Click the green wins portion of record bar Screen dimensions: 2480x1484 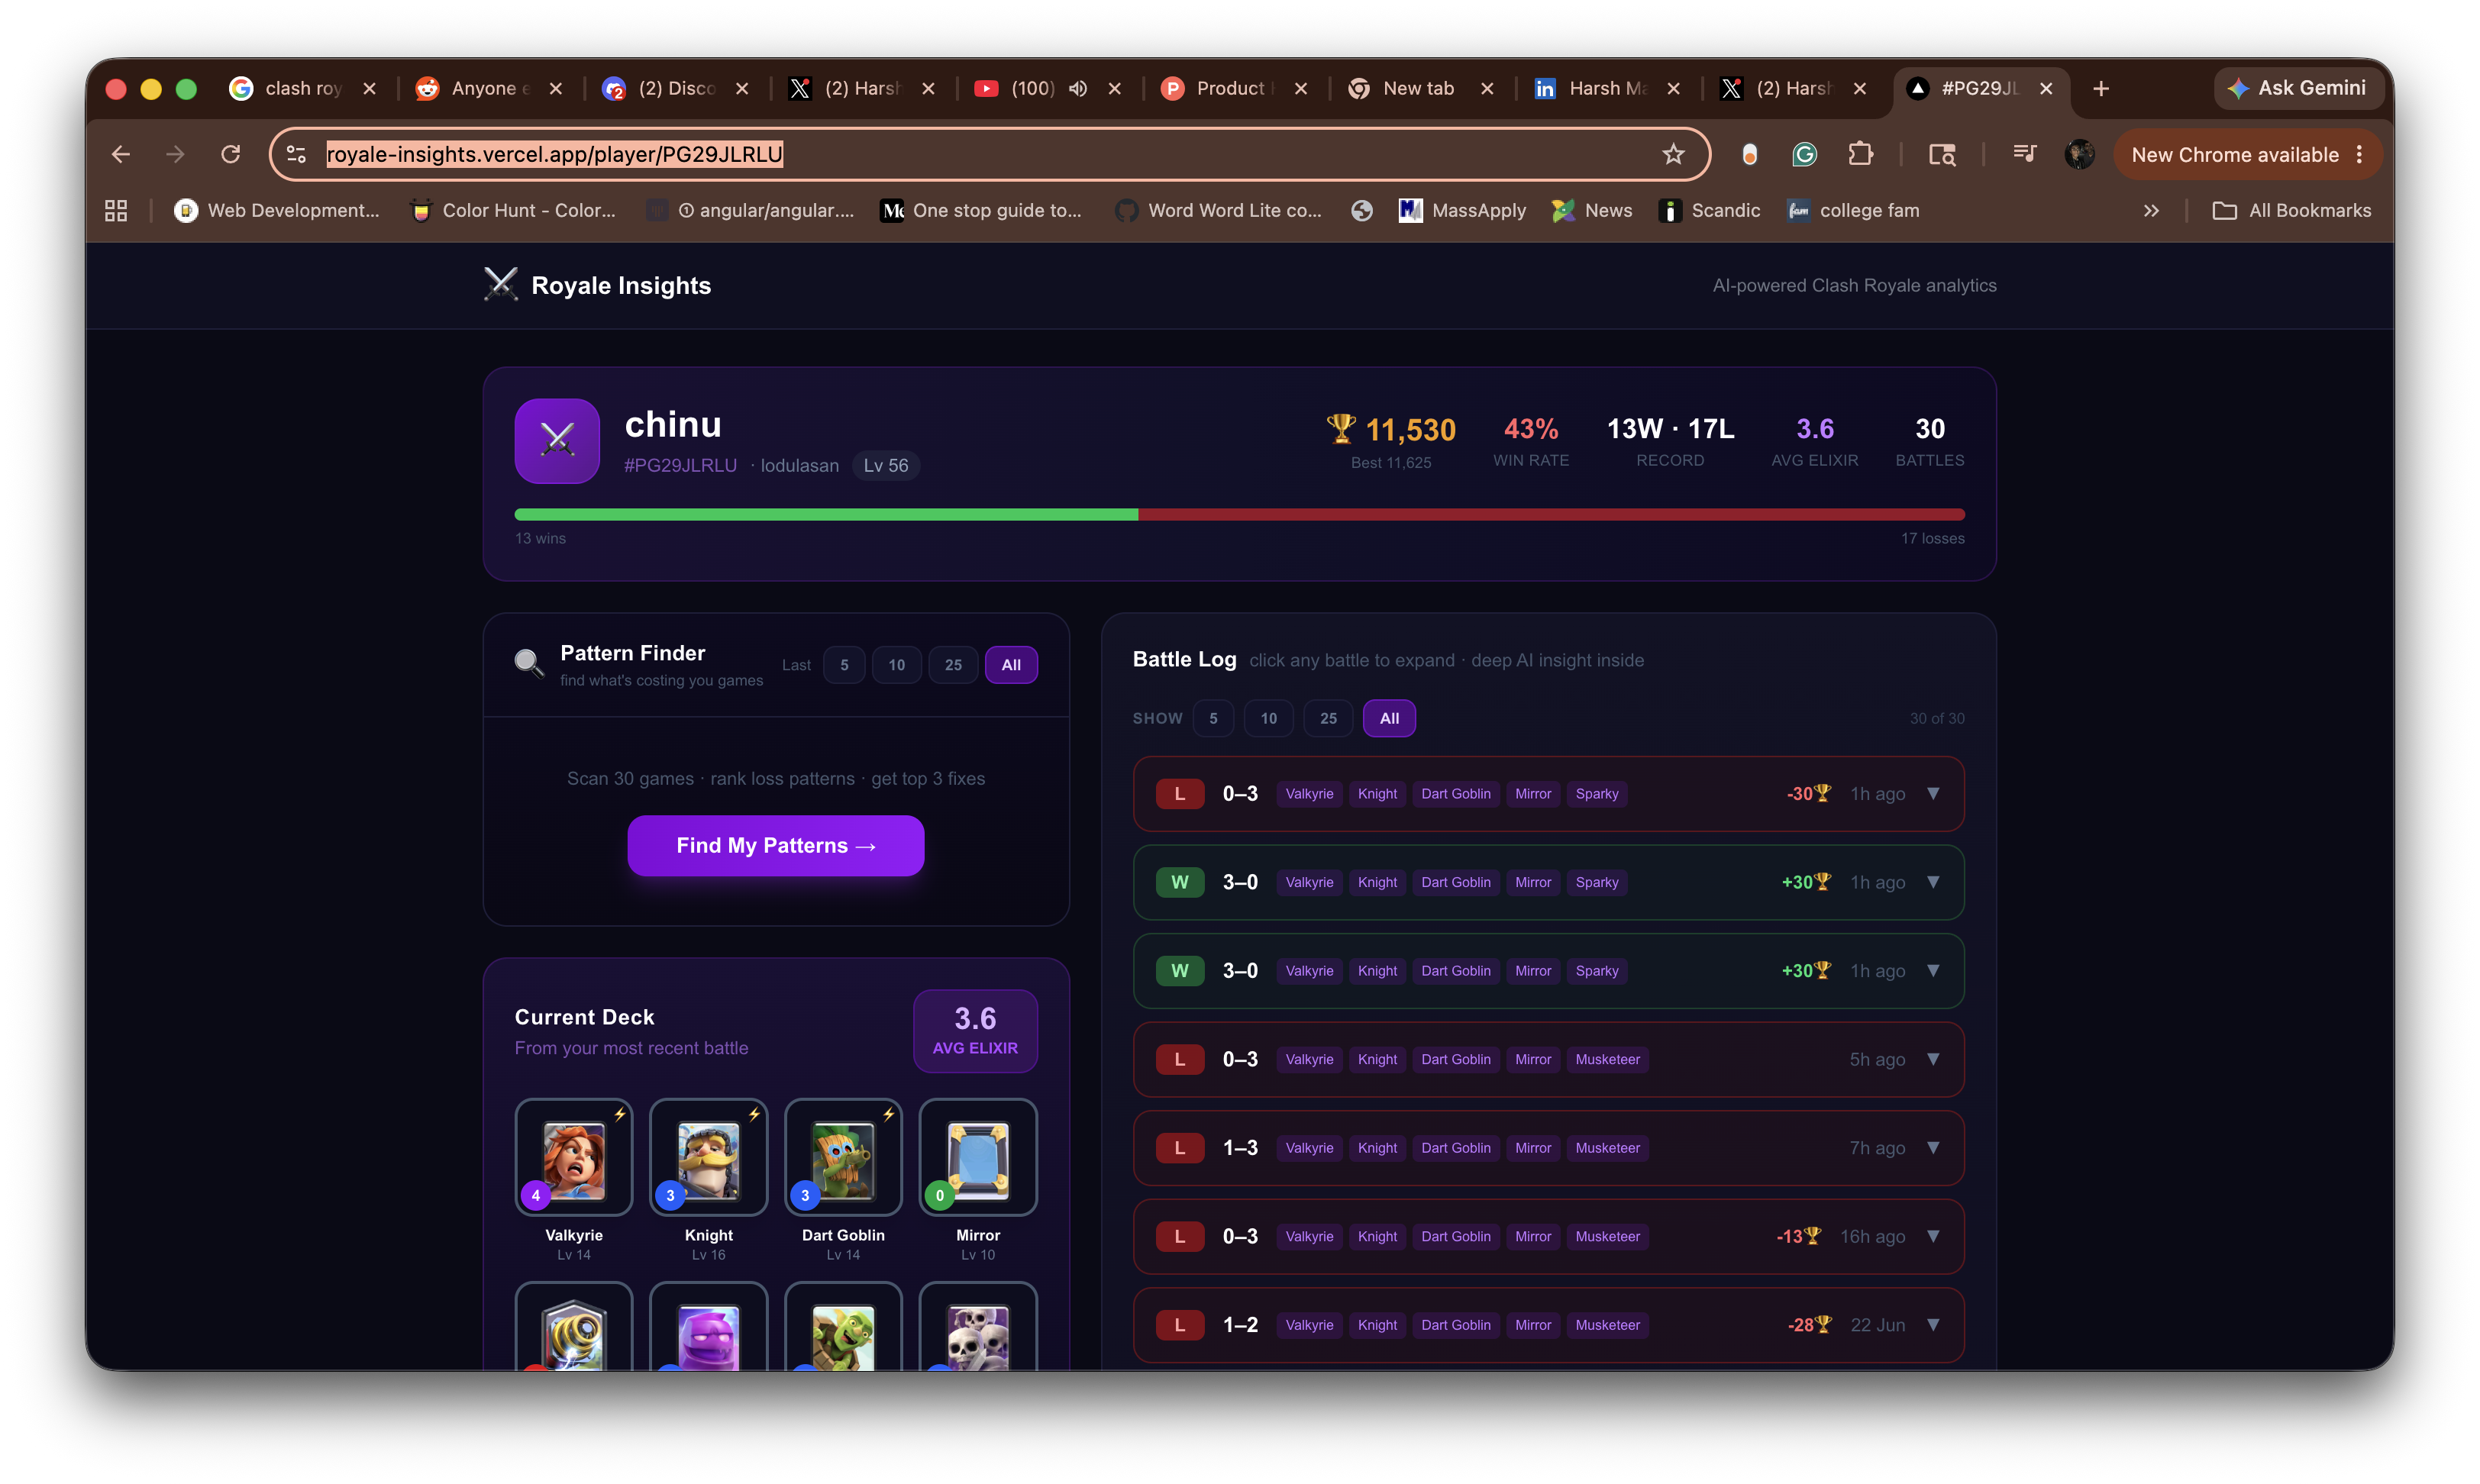tap(826, 514)
